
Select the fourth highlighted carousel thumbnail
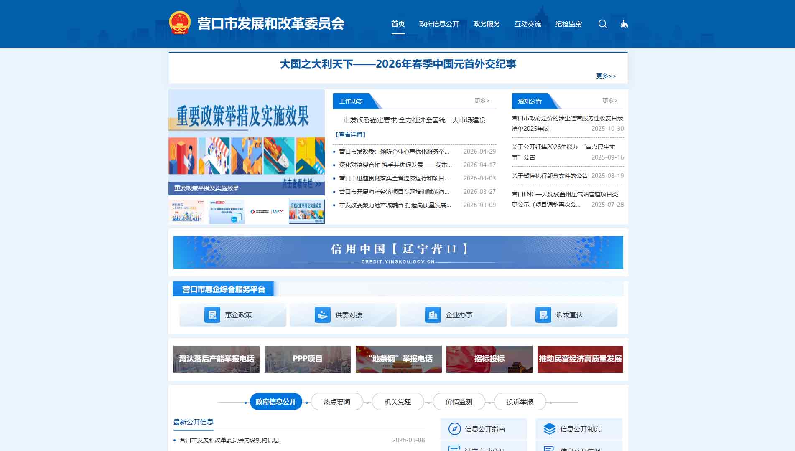[x=307, y=211]
